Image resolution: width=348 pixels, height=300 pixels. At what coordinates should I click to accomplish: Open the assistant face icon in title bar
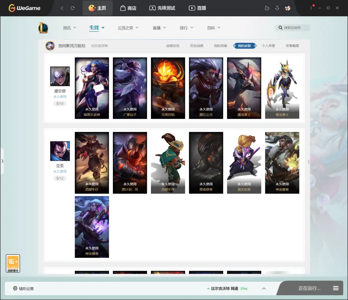point(267,8)
